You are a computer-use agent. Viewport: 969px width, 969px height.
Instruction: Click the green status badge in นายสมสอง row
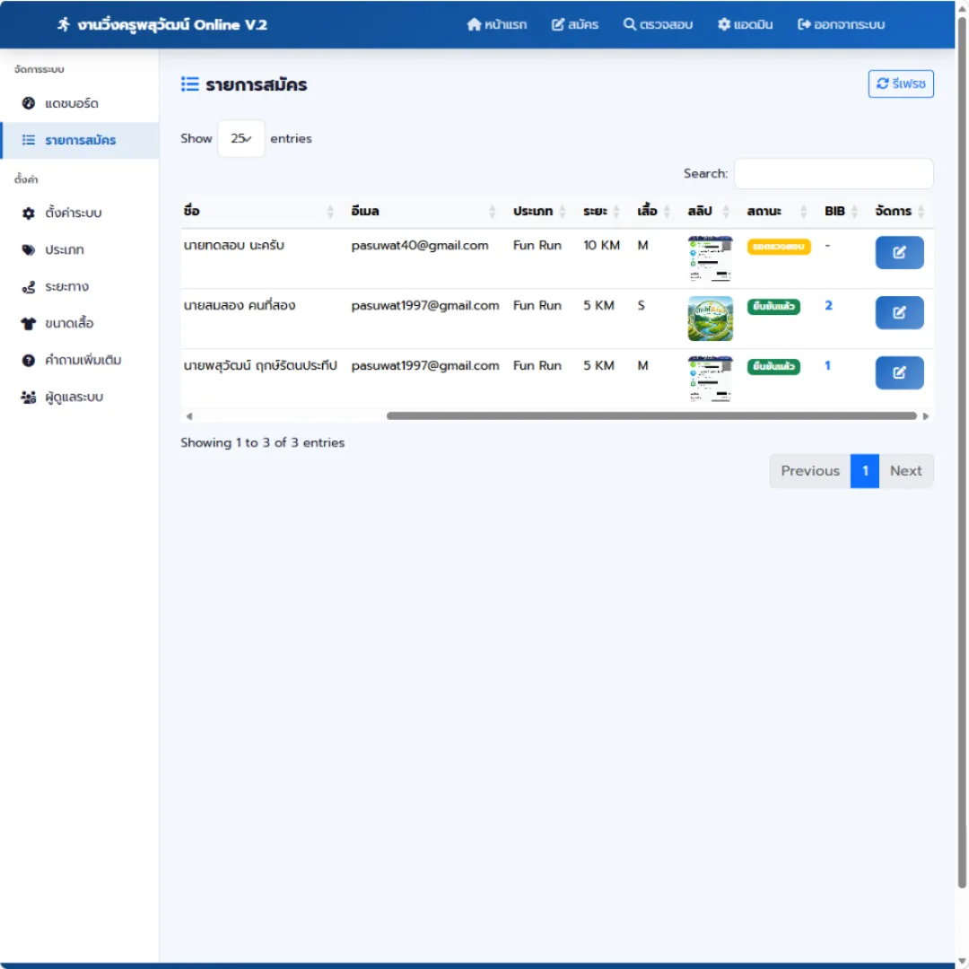[x=773, y=307]
